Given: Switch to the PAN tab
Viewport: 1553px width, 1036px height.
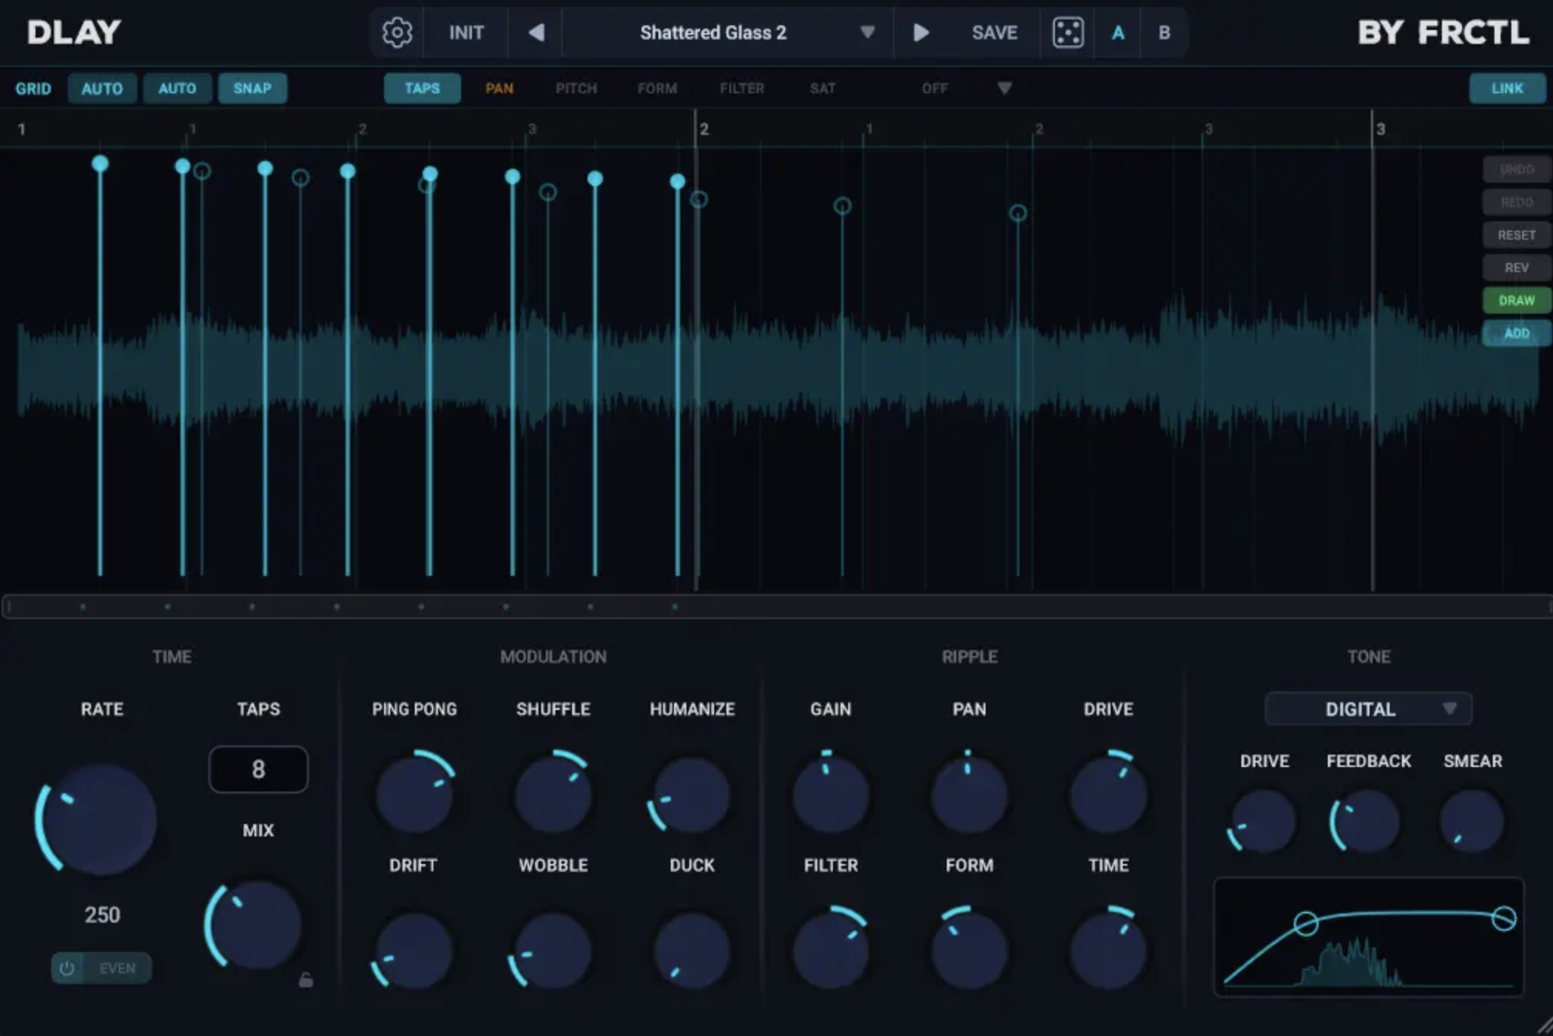Looking at the screenshot, I should 499,88.
